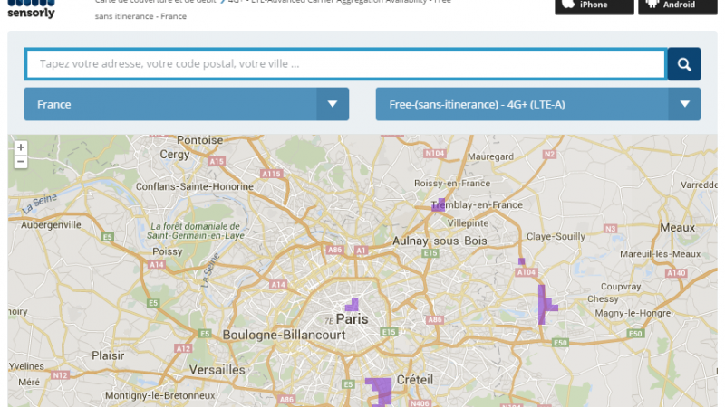
Task: Click the Cergy map label
Action: point(175,155)
